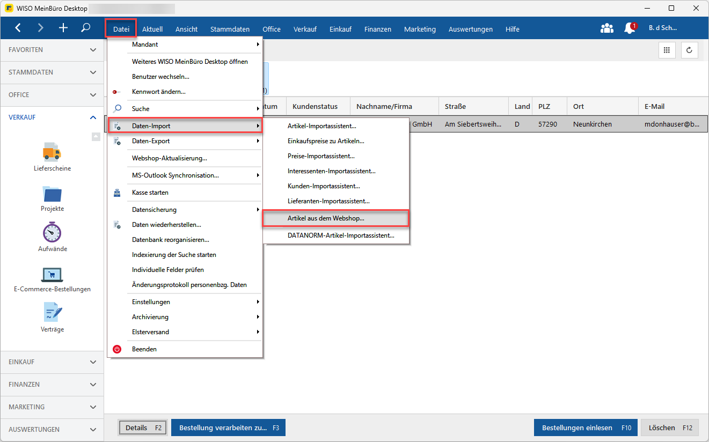709x442 pixels.
Task: Open Aufwände stopwatch icon
Action: coord(52,237)
